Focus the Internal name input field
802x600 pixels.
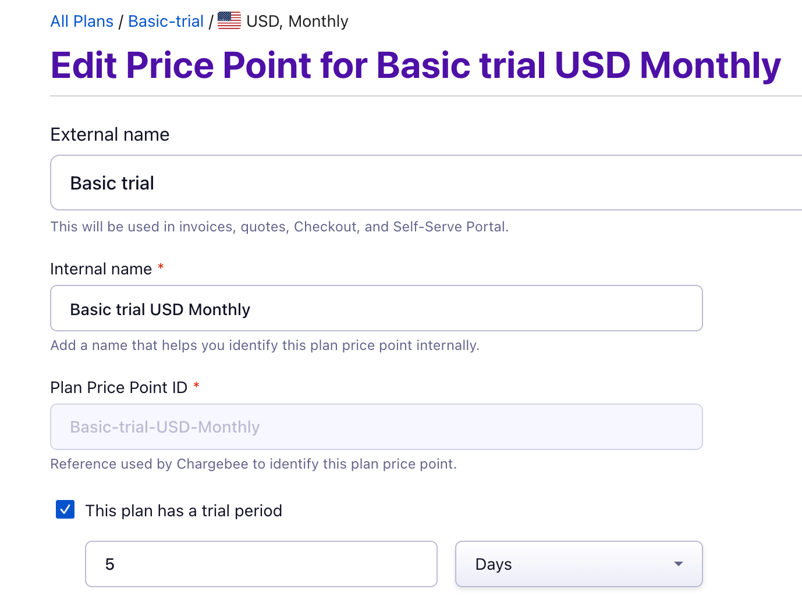[x=377, y=308]
